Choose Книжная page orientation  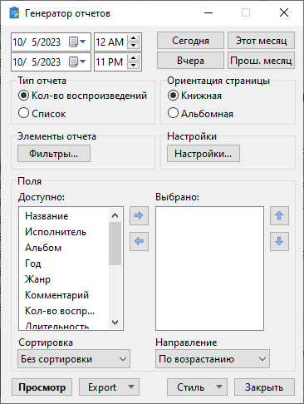pos(194,96)
